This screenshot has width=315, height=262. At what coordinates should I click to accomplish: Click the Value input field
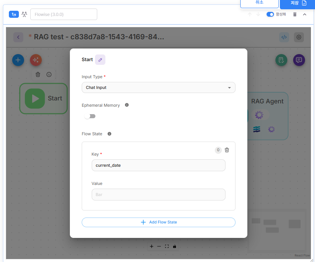(x=158, y=195)
